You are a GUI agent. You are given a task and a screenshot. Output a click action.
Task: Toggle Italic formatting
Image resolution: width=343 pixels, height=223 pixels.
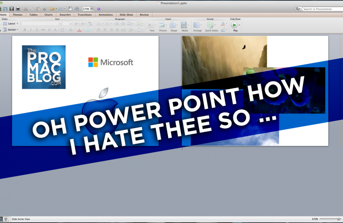[x=31, y=30]
